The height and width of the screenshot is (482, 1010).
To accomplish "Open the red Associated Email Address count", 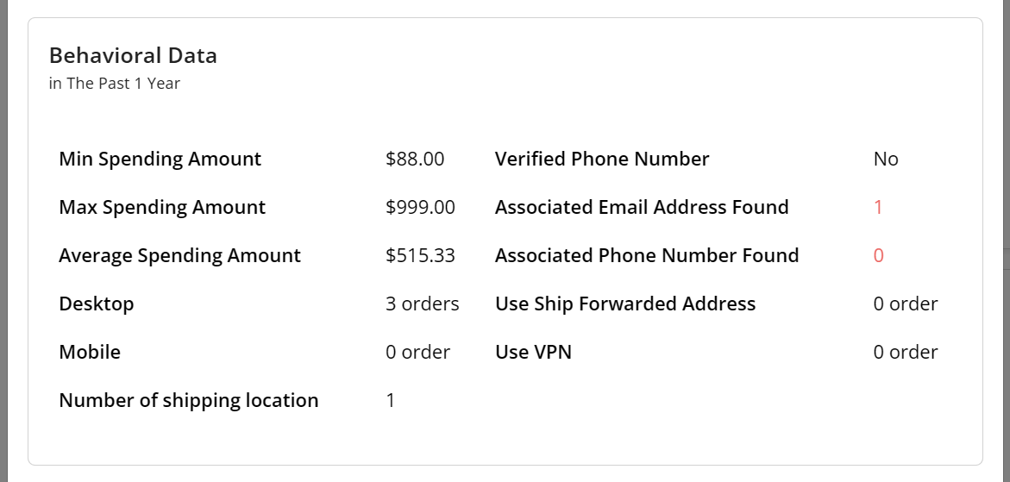I will [878, 207].
